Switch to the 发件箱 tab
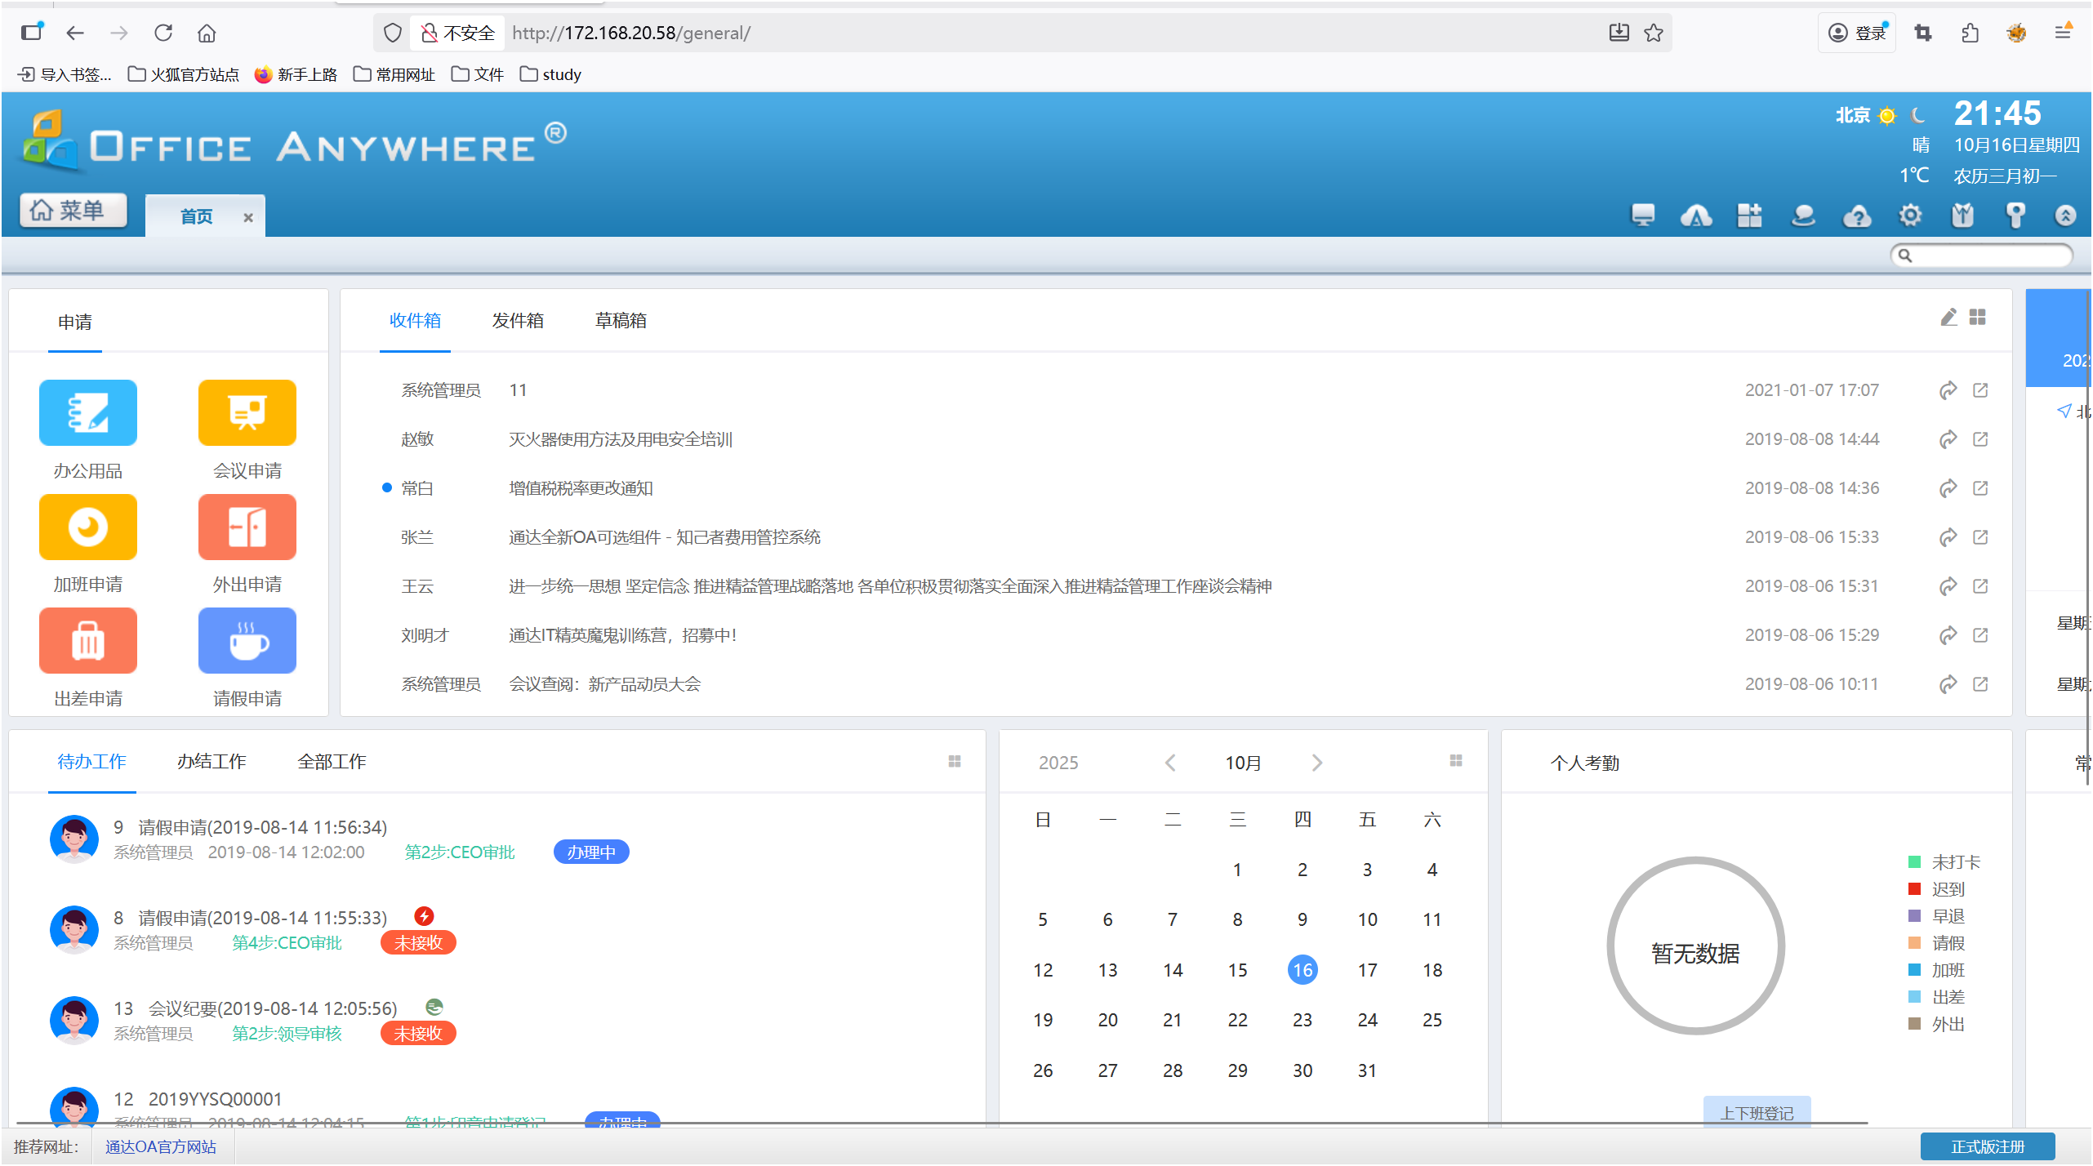This screenshot has height=1166, width=2093. (518, 321)
